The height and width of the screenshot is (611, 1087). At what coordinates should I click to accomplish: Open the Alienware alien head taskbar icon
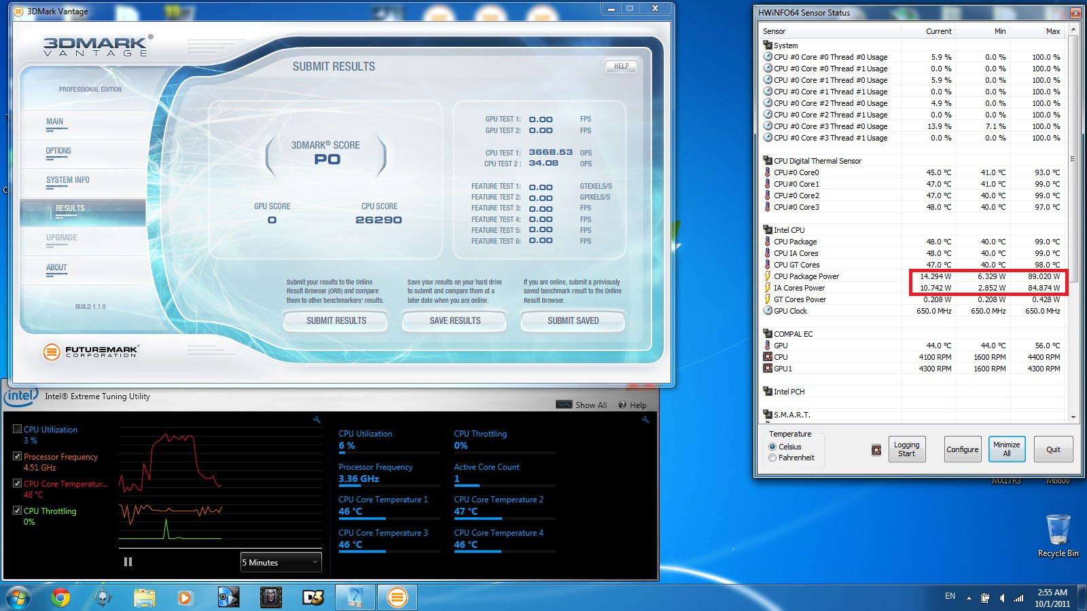point(103,597)
